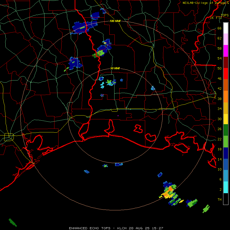Select the bright red legend swatch
The width and height of the screenshot is (230, 230).
(x=226, y=74)
